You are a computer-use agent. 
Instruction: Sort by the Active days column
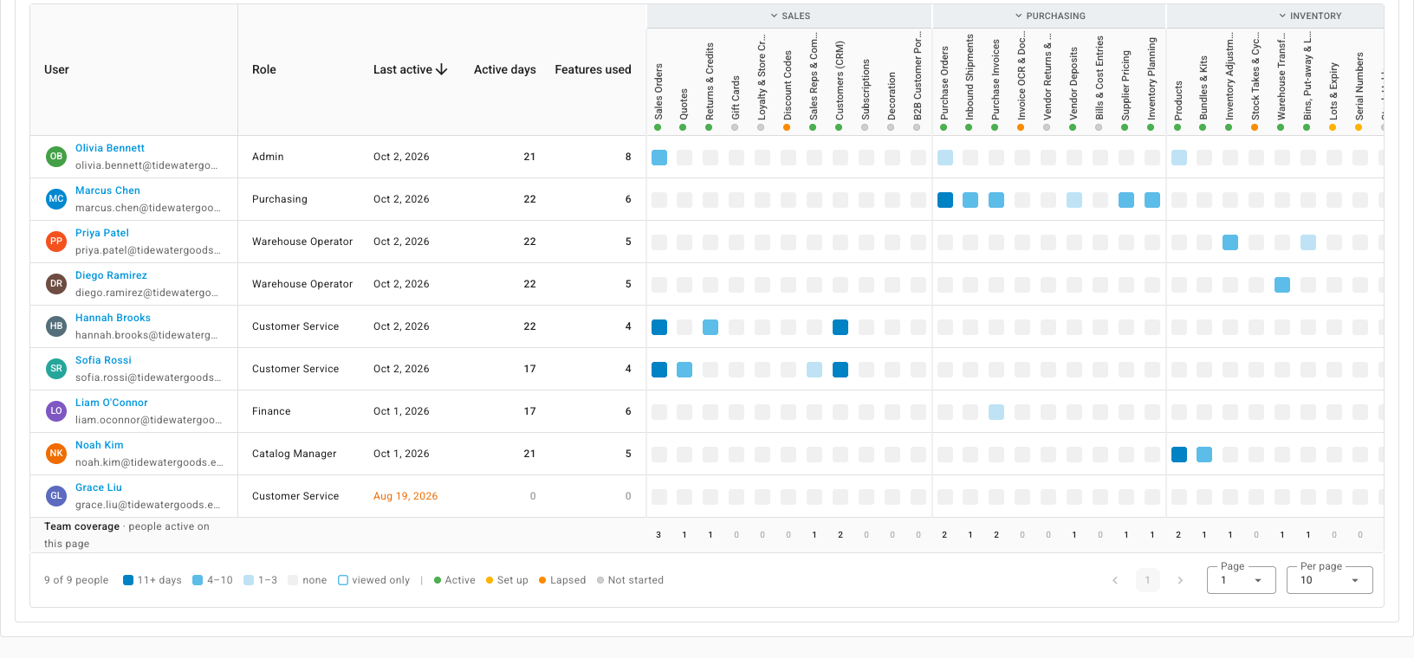point(505,69)
